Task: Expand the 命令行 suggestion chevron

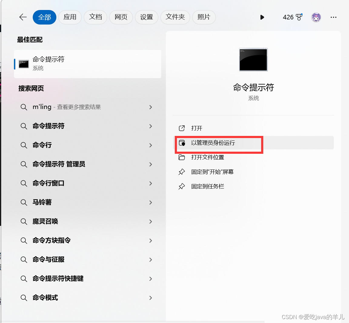Action: 151,145
